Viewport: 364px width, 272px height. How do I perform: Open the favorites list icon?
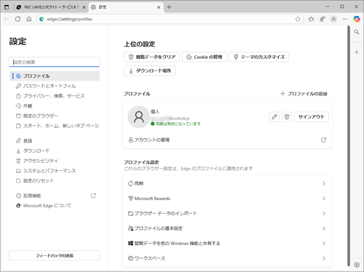point(311,19)
